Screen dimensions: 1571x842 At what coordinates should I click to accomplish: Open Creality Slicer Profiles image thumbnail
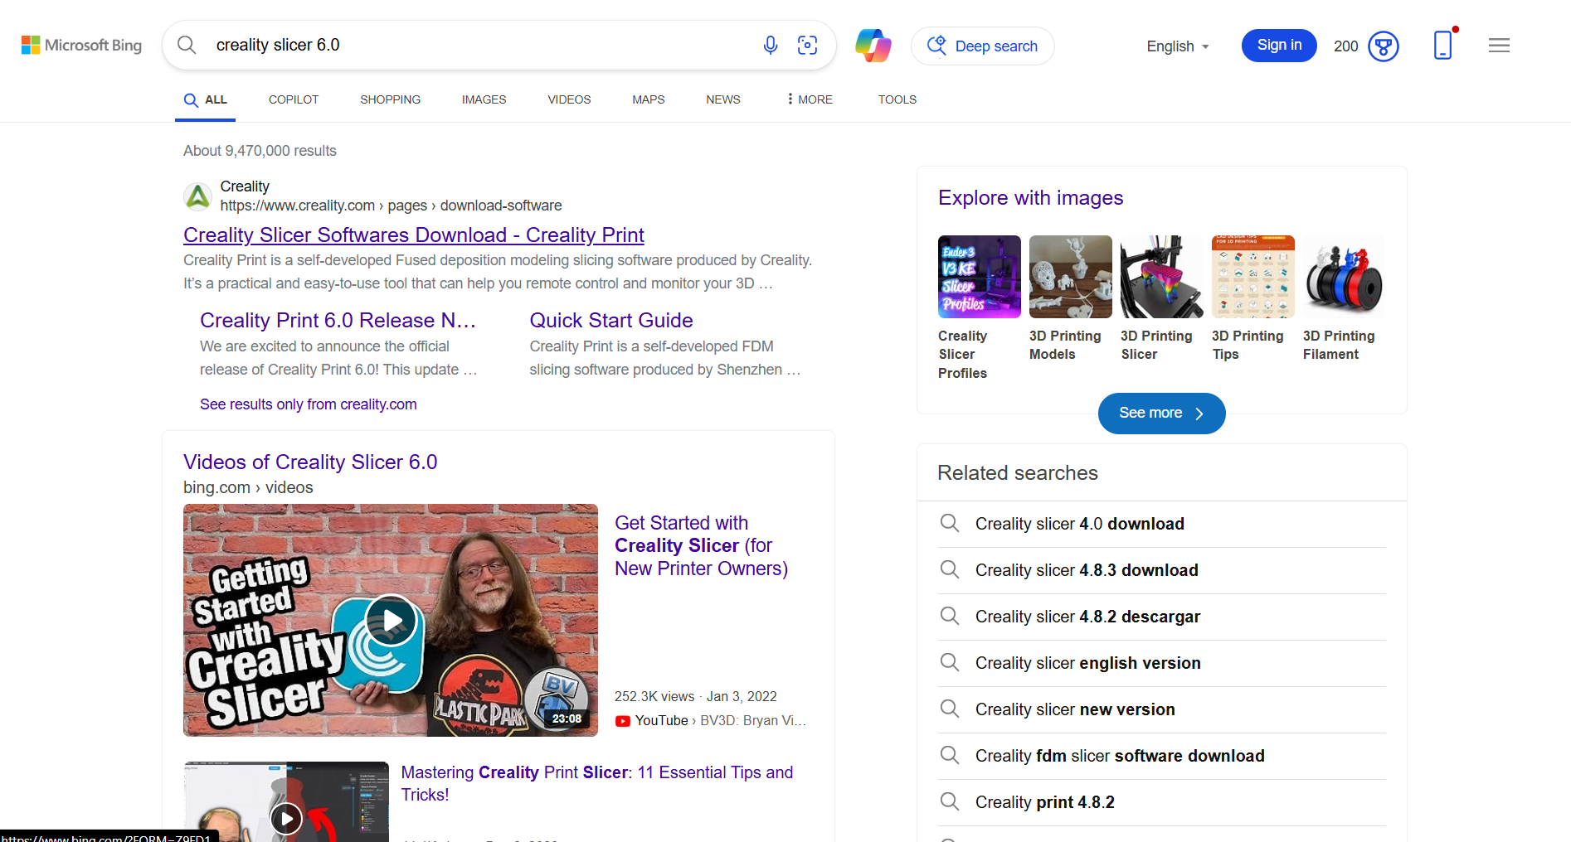pos(980,277)
